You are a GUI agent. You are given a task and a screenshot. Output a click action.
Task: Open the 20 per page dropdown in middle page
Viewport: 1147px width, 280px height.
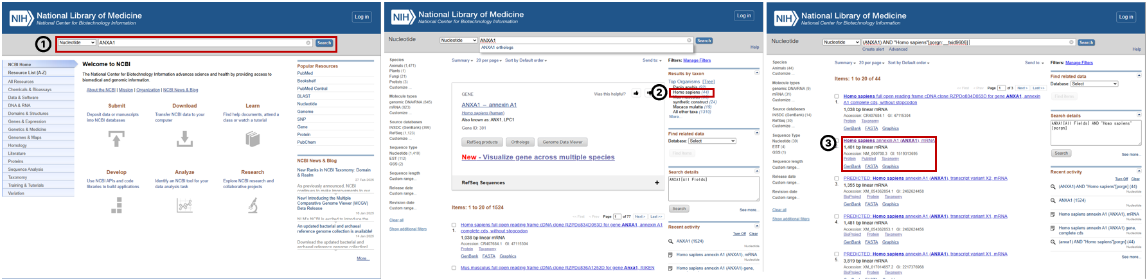[x=488, y=60]
